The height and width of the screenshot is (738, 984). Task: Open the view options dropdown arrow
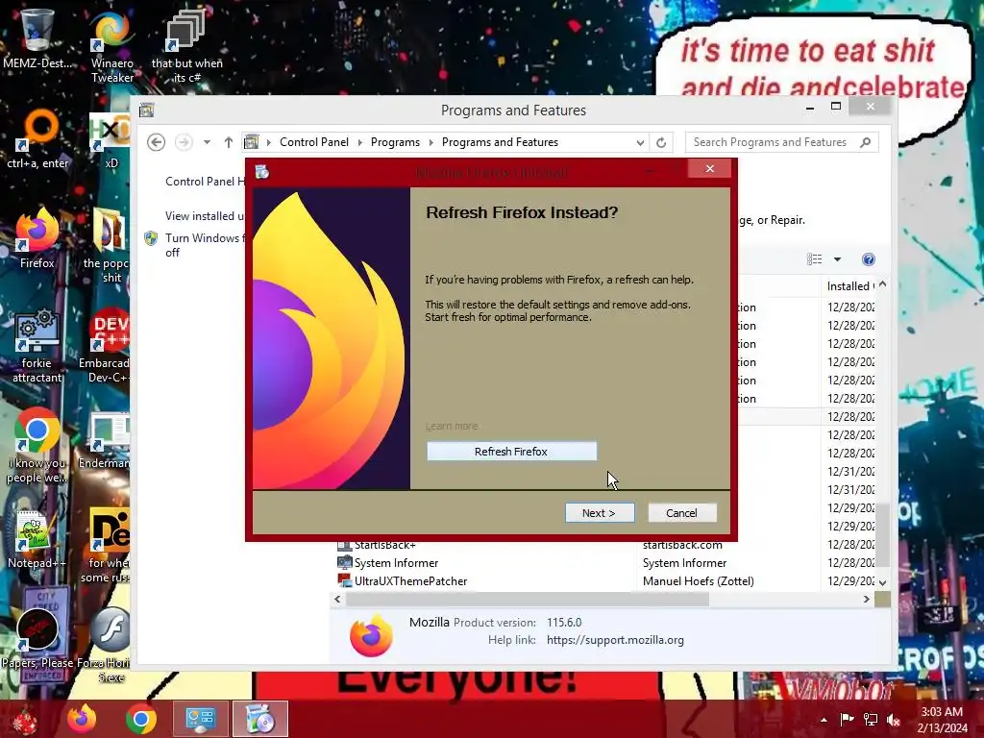tap(837, 259)
